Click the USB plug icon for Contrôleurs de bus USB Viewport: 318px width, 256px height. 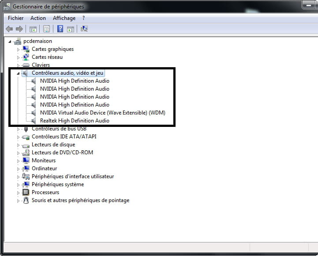click(x=26, y=129)
